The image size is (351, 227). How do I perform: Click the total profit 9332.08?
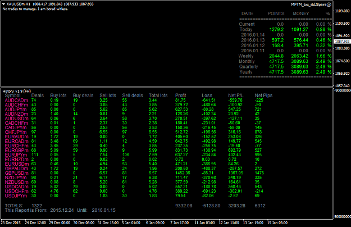click(184, 206)
